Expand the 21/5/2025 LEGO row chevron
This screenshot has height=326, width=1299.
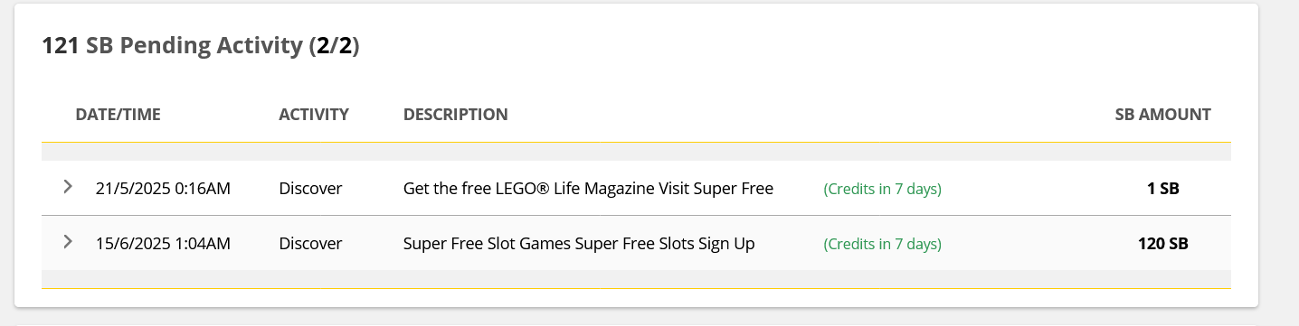pos(68,187)
